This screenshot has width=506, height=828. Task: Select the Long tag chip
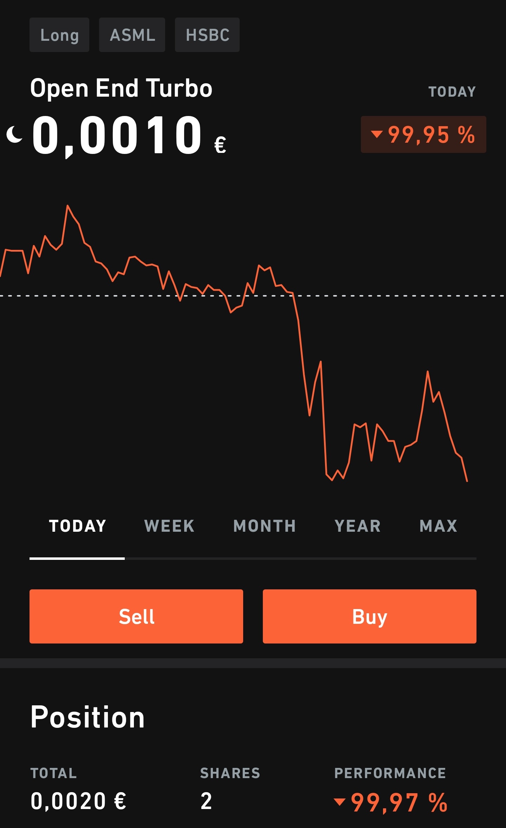[59, 35]
